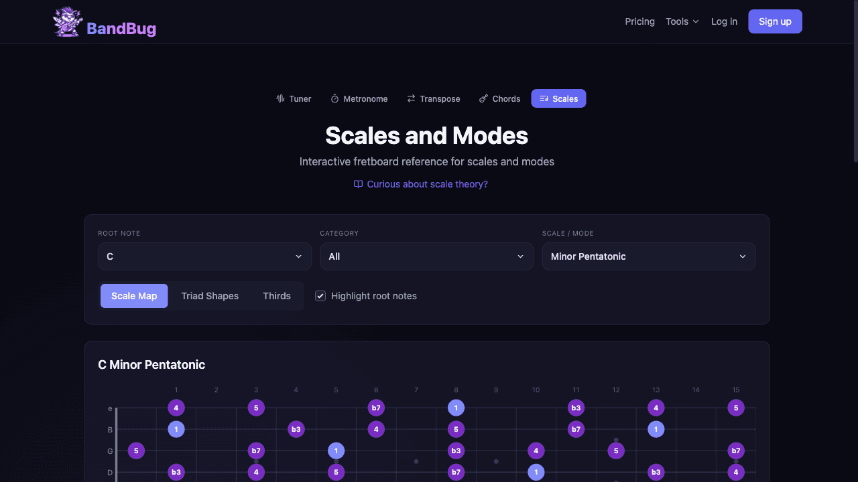Click Log in
This screenshot has height=482, width=858.
tap(724, 21)
